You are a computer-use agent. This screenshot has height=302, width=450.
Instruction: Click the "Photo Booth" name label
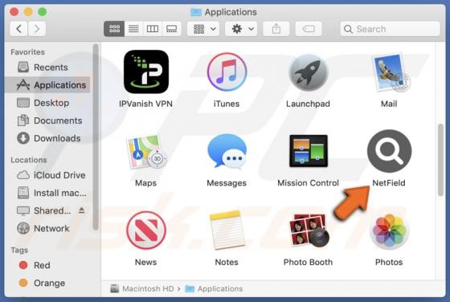click(x=309, y=262)
